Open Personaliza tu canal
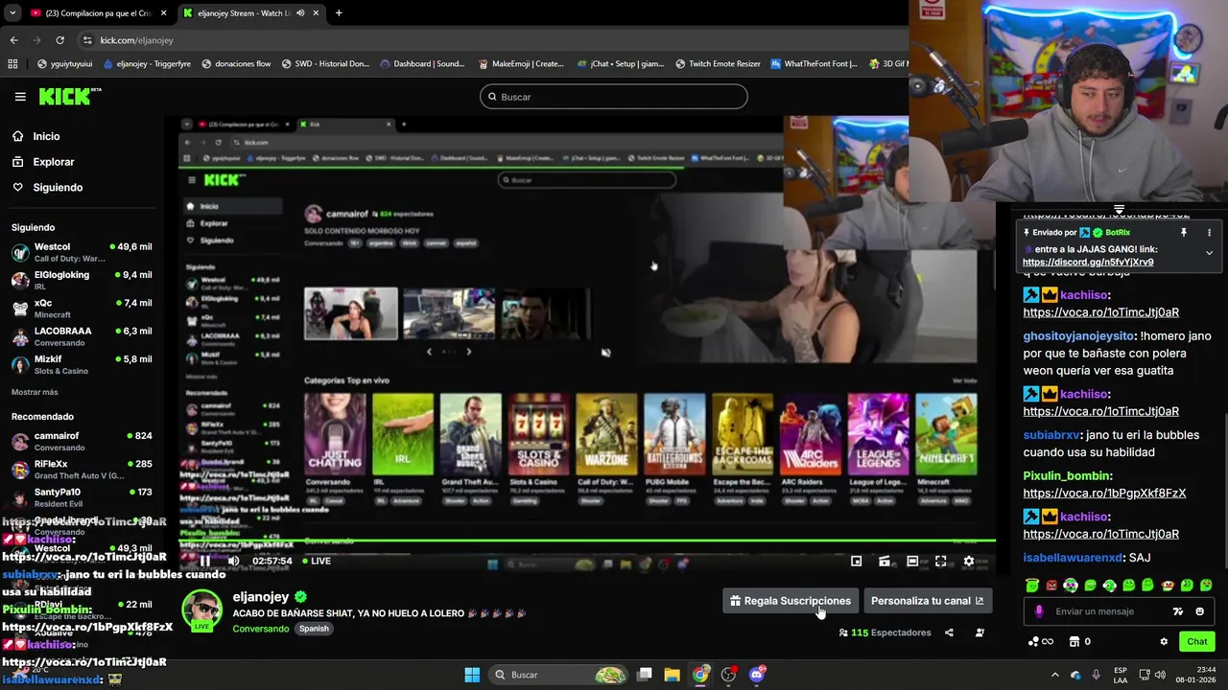This screenshot has height=690, width=1228. coord(927,601)
